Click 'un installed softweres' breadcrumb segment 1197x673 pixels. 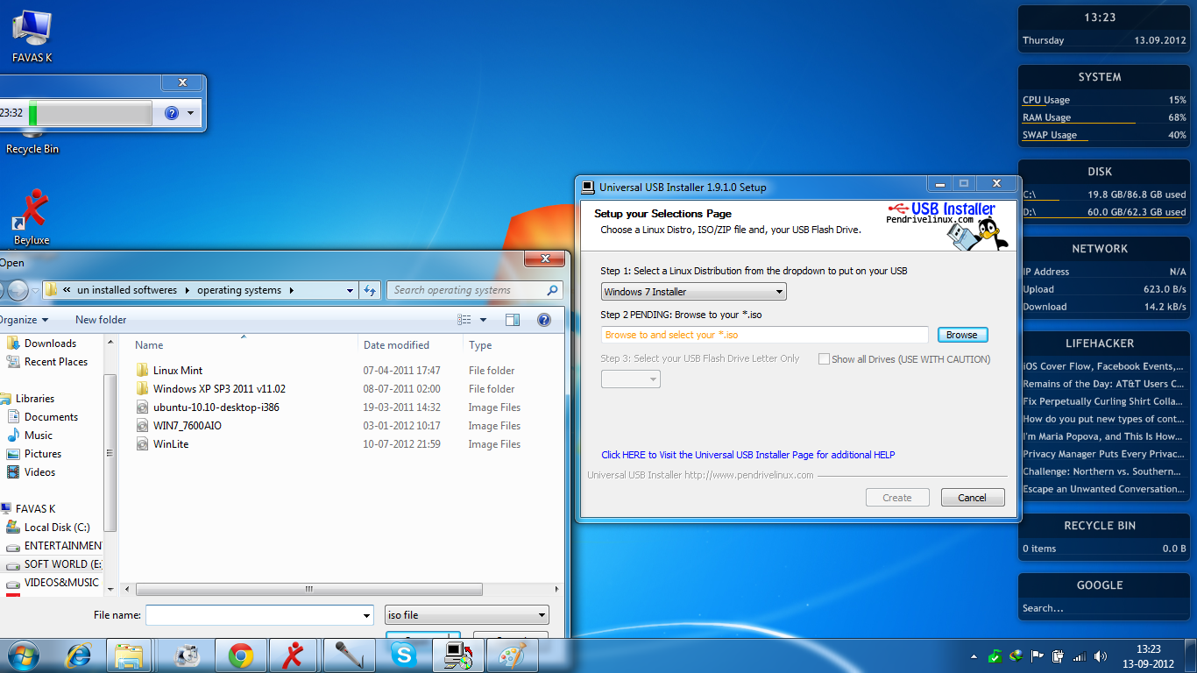(x=127, y=290)
